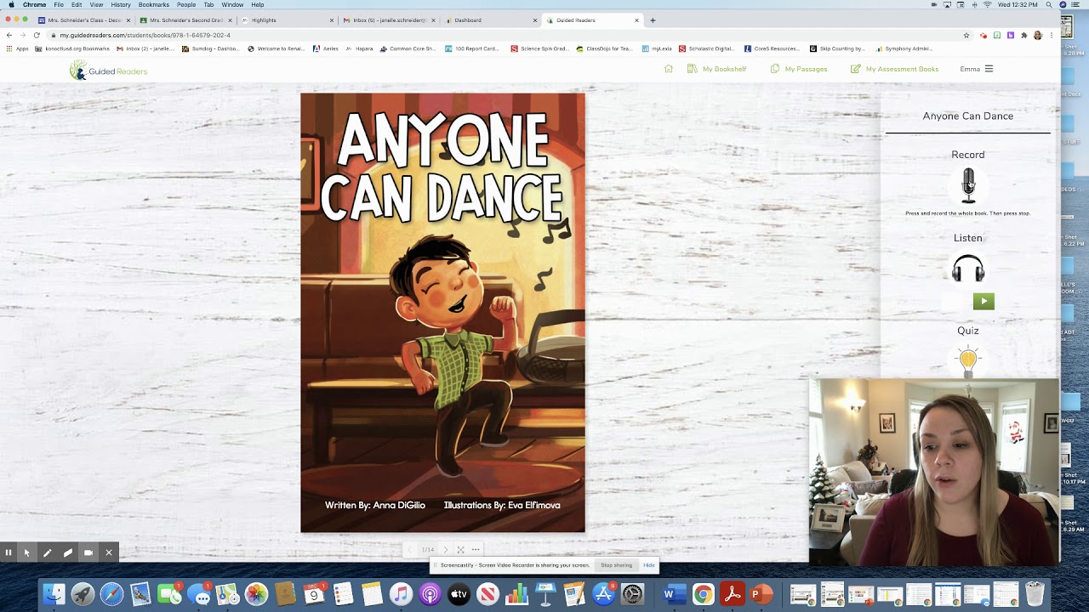Open the App Store from the Dock
This screenshot has height=612, width=1089.
(x=603, y=594)
